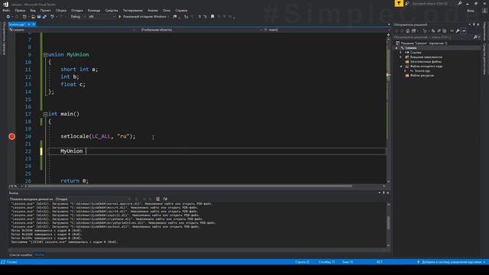Click the Properties wrench icon
The height and width of the screenshot is (275, 489).
point(458,31)
